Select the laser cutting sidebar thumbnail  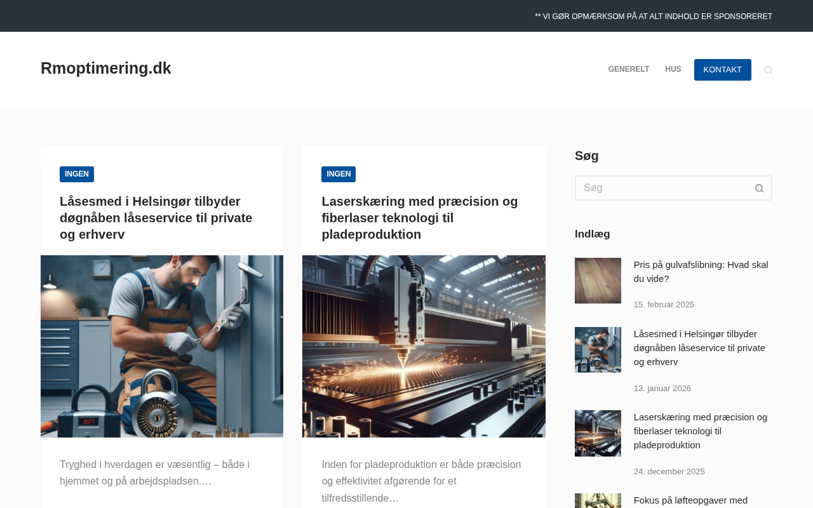click(x=598, y=433)
